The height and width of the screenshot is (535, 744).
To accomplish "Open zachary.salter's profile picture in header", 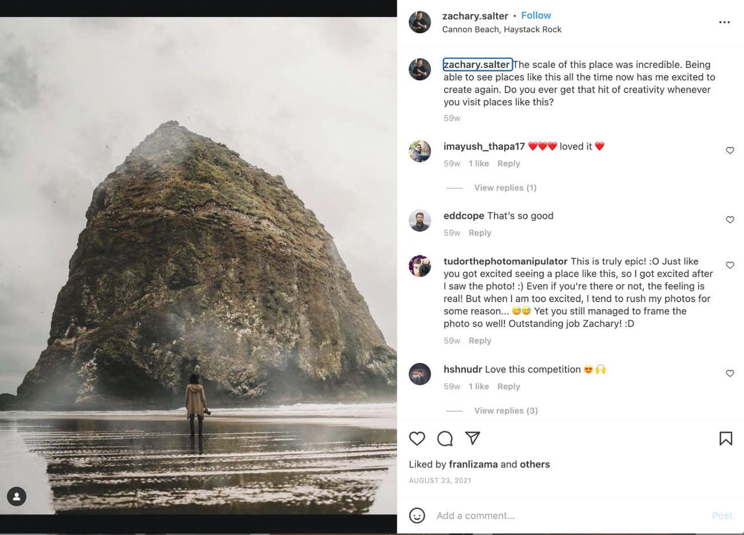I will point(420,22).
